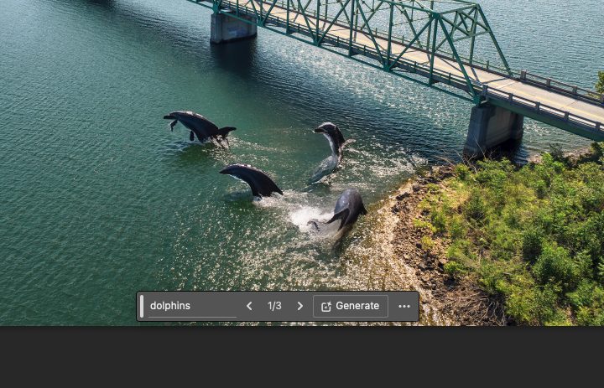The image size is (604, 388).
Task: Click the dolphin leaping upright with white belly
Action: pos(330,147)
